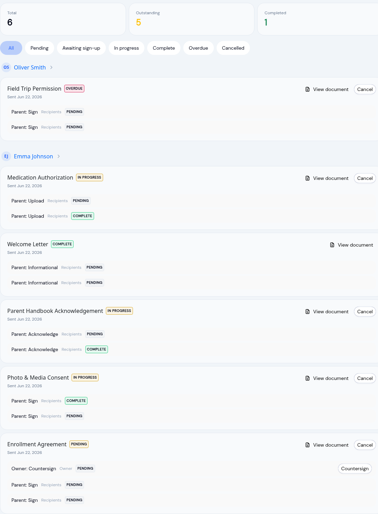Click COMPLETE badge under Parent Handbook Acknowledgement

96,349
